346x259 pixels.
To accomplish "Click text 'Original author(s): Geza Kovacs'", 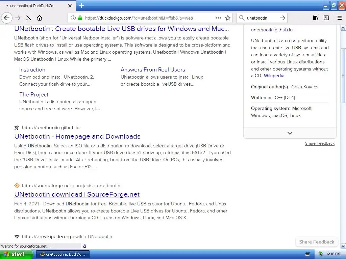I will point(285,87).
